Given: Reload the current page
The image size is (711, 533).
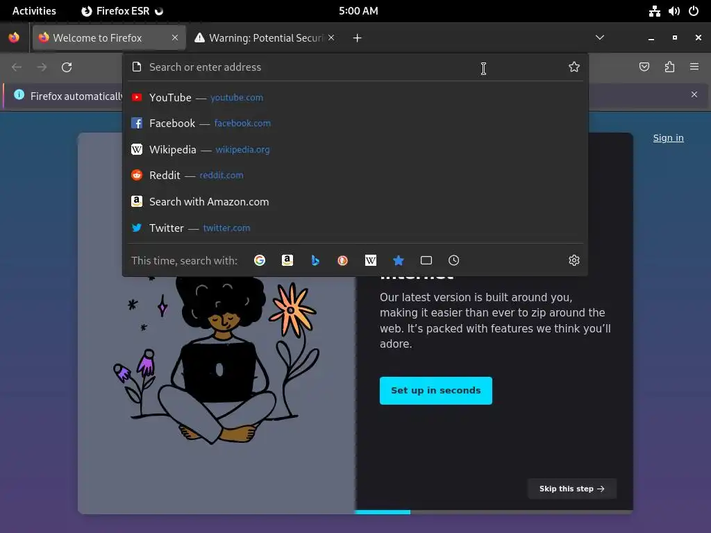Looking at the screenshot, I should click(67, 67).
